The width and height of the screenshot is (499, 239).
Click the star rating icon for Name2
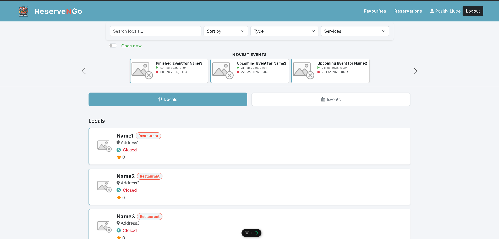coord(119,197)
